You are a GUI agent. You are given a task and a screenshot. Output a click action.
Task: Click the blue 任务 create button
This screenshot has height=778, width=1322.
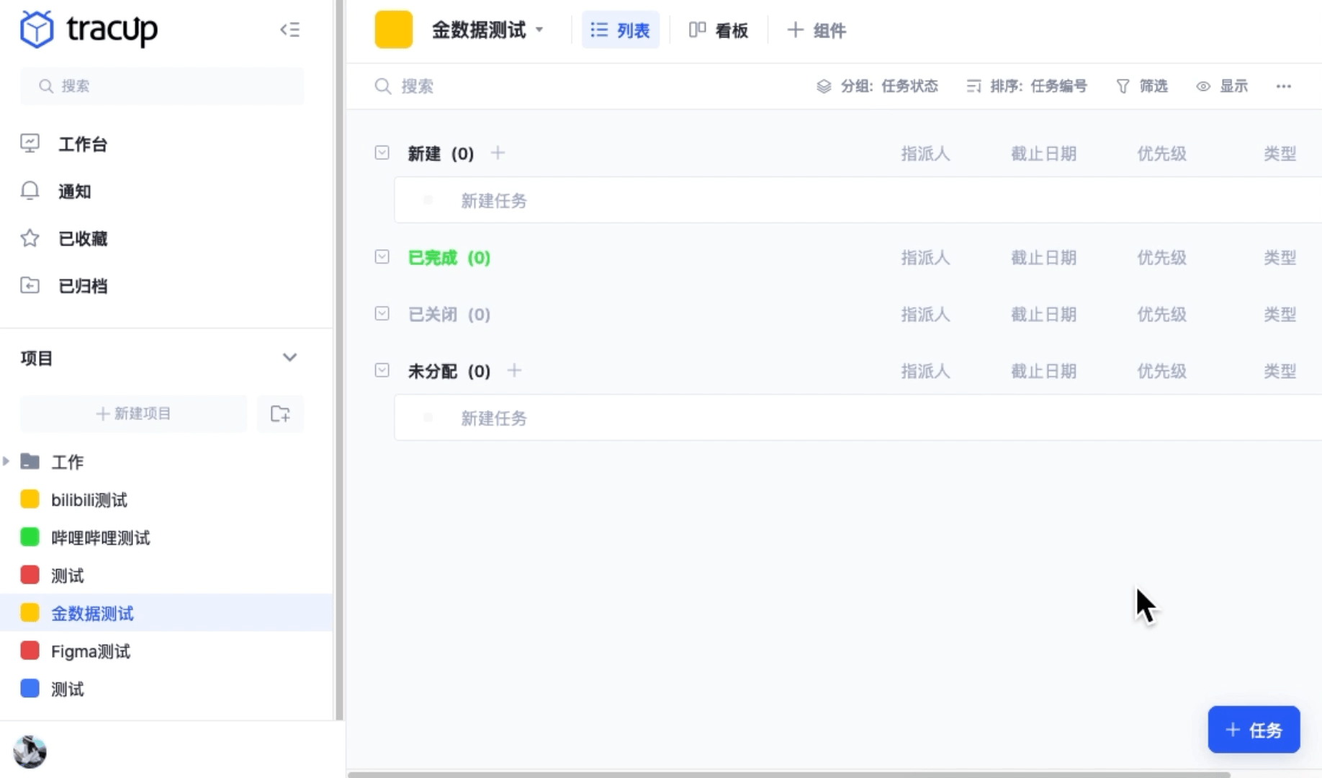coord(1254,730)
